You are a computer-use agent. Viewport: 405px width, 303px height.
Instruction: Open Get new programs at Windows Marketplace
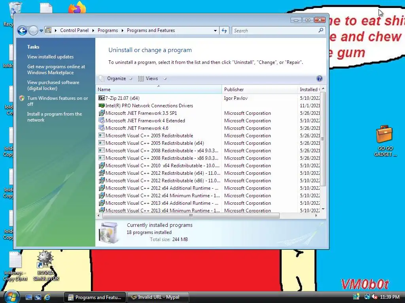coord(56,69)
